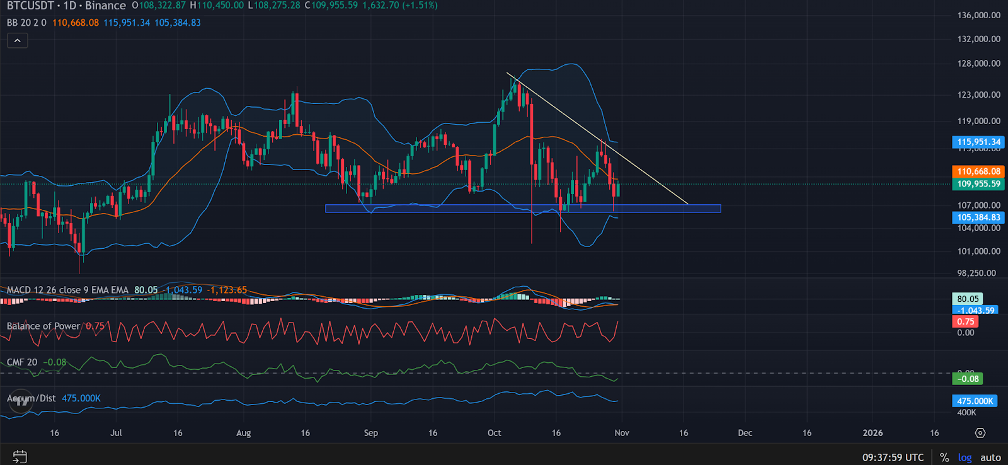
Task: Select the MACD 12 26 indicator label
Action: 67,290
